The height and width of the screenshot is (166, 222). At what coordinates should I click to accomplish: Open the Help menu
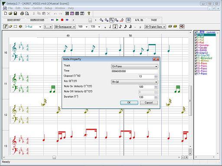(71, 8)
